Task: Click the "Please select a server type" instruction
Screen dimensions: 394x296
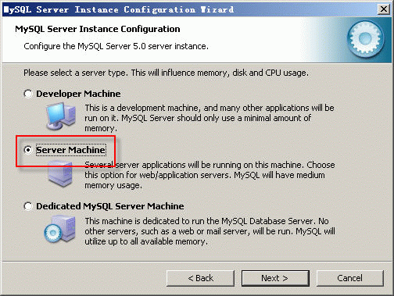Action: pos(166,73)
